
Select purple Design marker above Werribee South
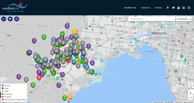59,85
